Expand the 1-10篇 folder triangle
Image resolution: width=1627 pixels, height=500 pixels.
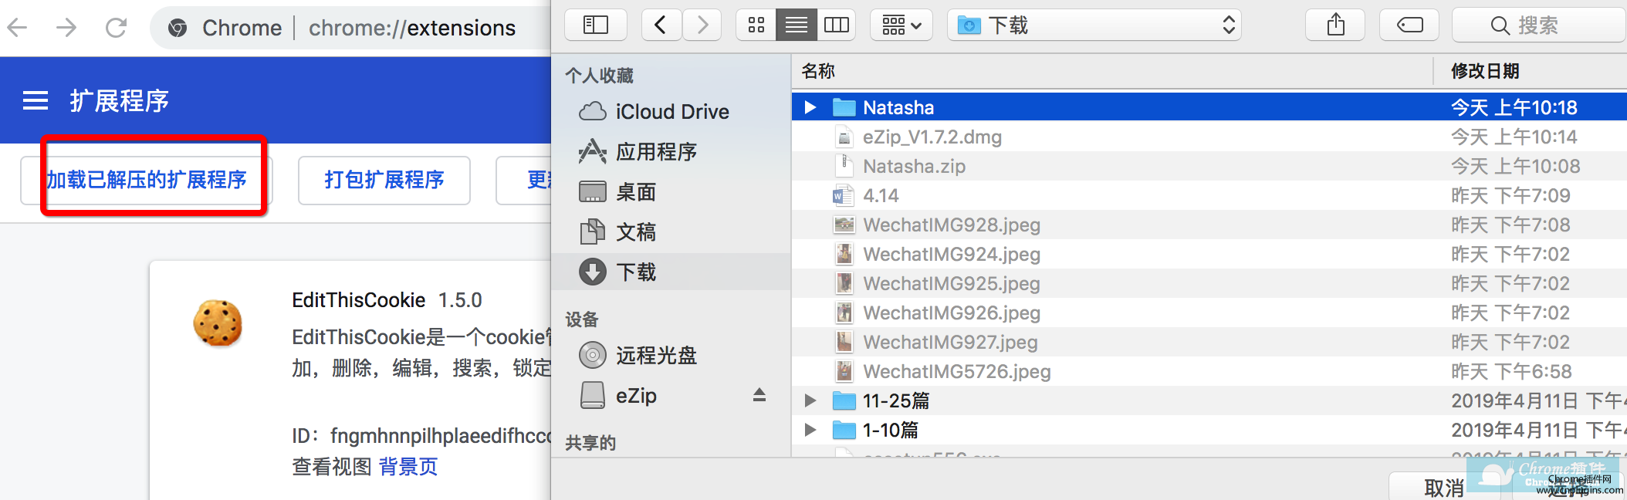810,430
